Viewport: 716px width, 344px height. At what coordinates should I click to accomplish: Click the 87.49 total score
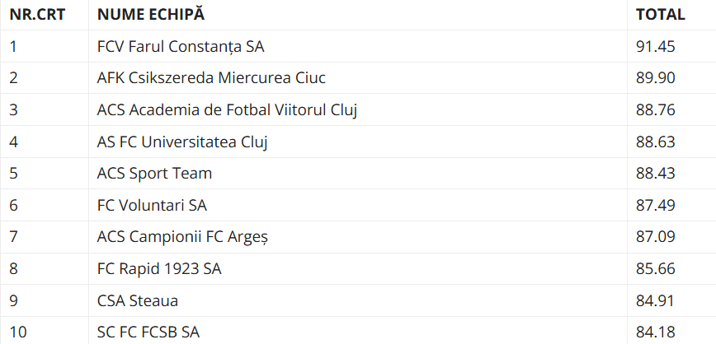point(656,205)
